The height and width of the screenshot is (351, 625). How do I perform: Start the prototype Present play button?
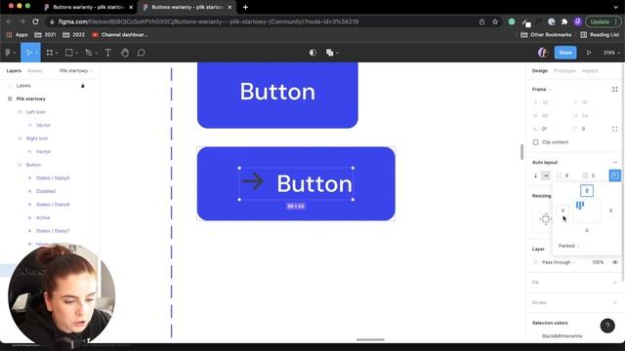pos(589,53)
